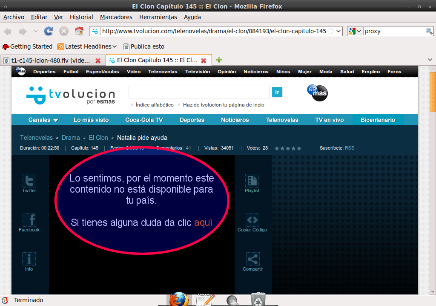The width and height of the screenshot is (436, 306).
Task: Click the tvolucion search input field
Action: [199, 92]
